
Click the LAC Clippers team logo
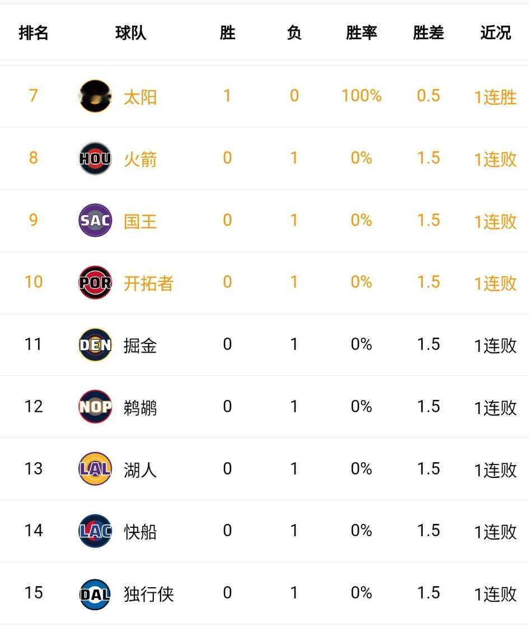(95, 532)
